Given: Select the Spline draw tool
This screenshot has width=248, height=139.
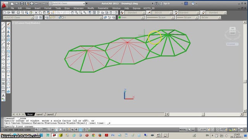Looking at the screenshot, I should click(3, 56).
